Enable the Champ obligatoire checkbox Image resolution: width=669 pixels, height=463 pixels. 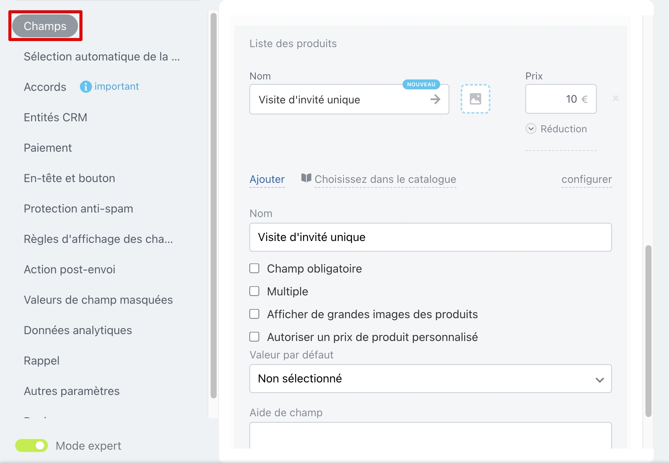point(254,268)
